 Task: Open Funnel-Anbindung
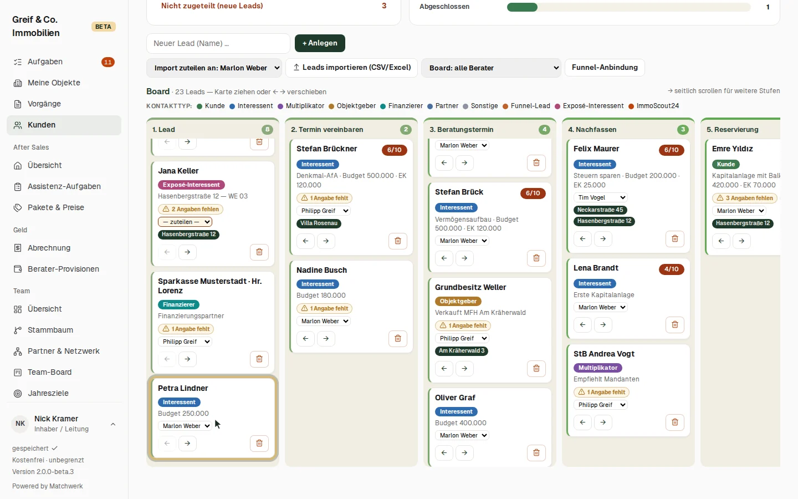(605, 68)
